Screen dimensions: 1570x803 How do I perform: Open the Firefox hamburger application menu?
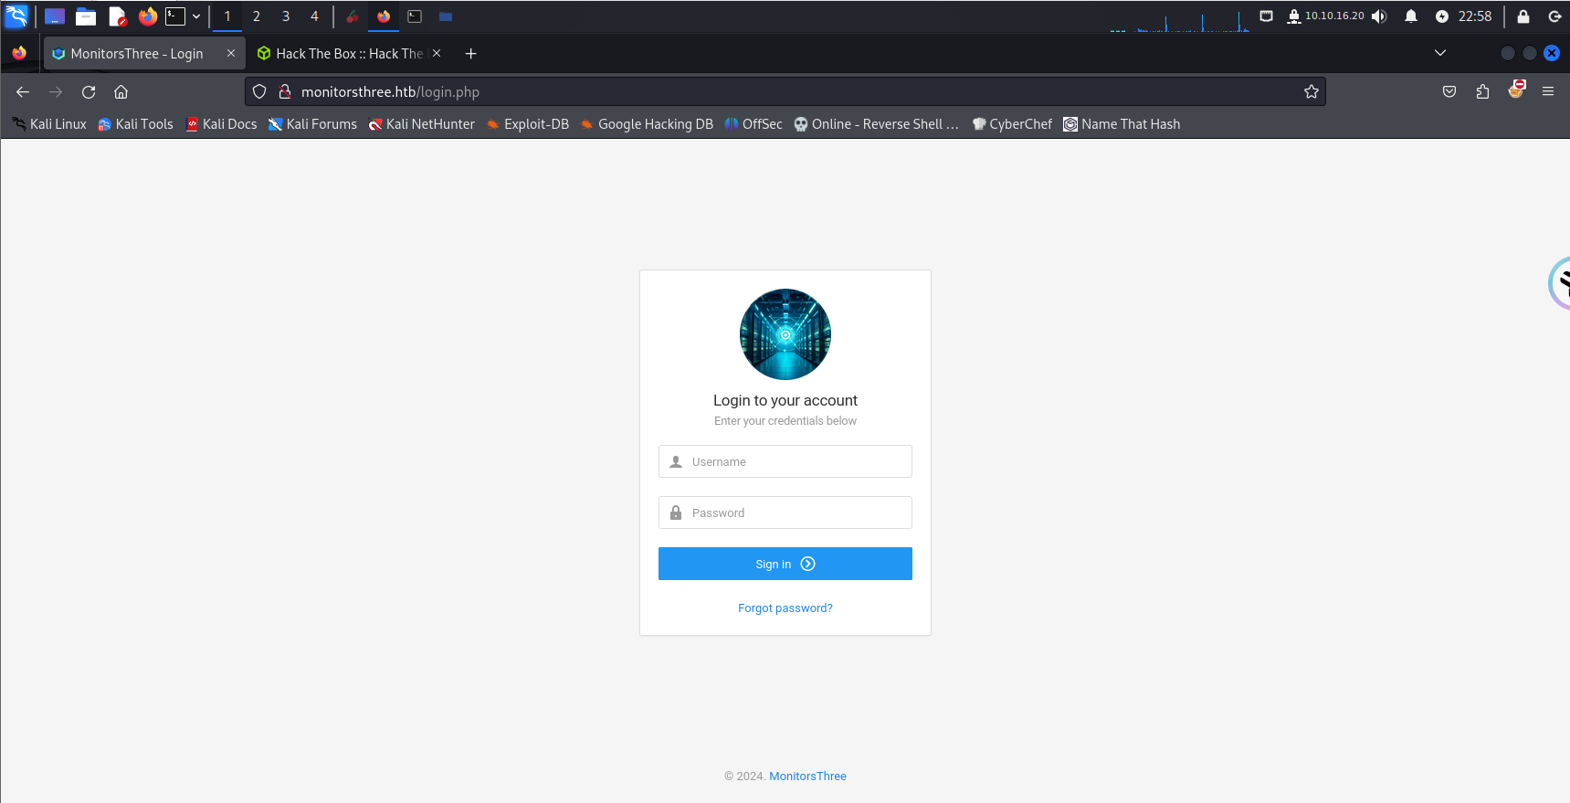[x=1547, y=91]
